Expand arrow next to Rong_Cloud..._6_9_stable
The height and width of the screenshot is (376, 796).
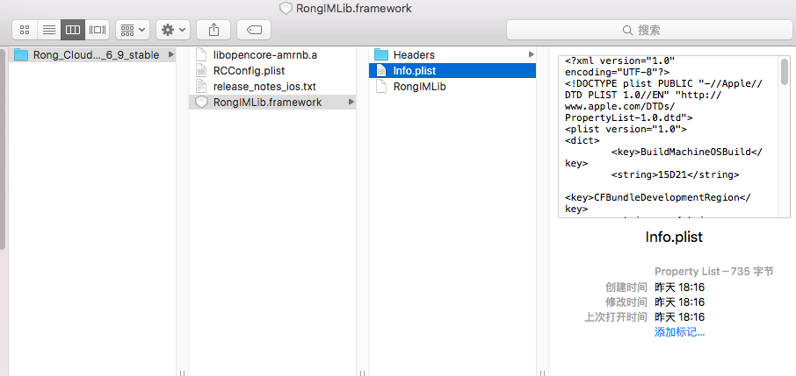tap(171, 54)
